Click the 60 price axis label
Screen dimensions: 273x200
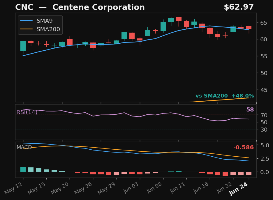tap(264, 39)
